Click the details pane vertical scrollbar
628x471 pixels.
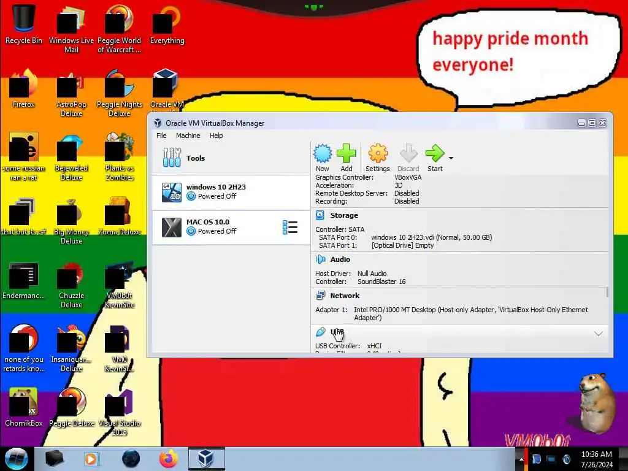607,293
